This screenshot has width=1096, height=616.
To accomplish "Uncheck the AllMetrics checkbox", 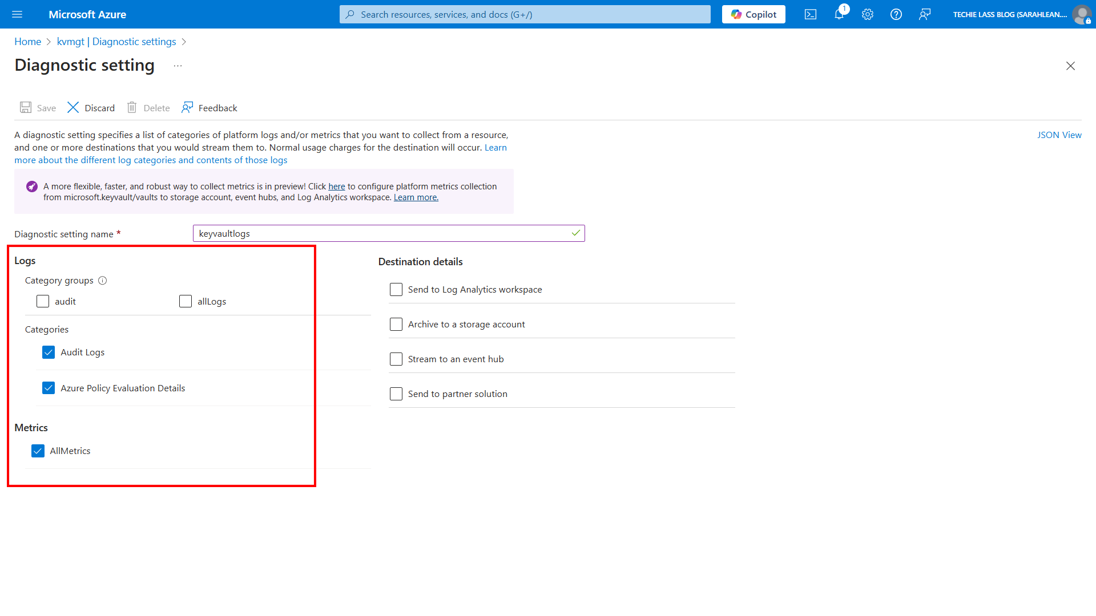I will pyautogui.click(x=38, y=451).
